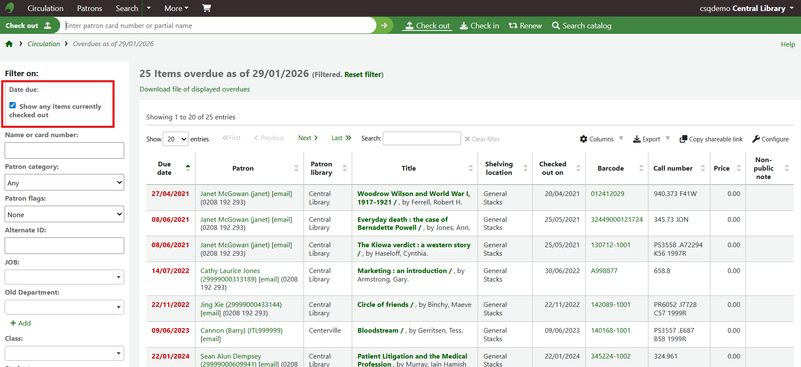Submit patron search with green arrow button
The image size is (801, 367).
(384, 25)
